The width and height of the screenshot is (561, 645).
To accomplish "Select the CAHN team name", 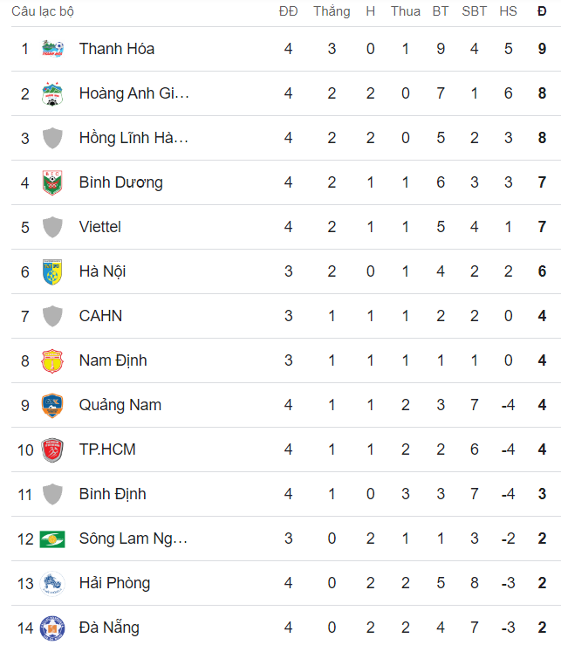I will click(100, 316).
